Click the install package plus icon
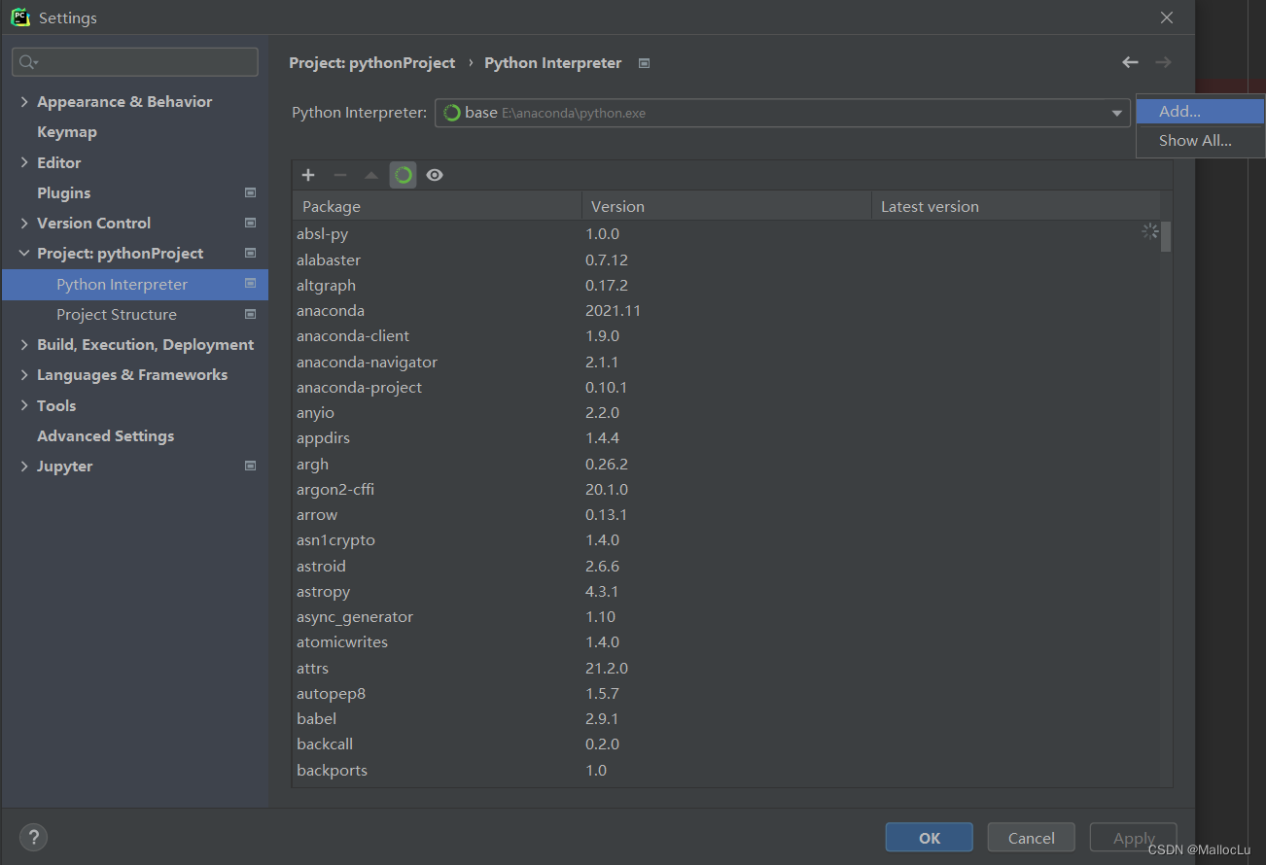1266x865 pixels. click(x=308, y=175)
